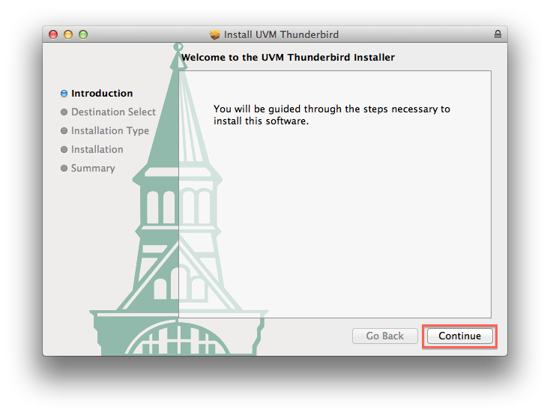This screenshot has height=415, width=550.
Task: Click the Installation step label
Action: (97, 149)
